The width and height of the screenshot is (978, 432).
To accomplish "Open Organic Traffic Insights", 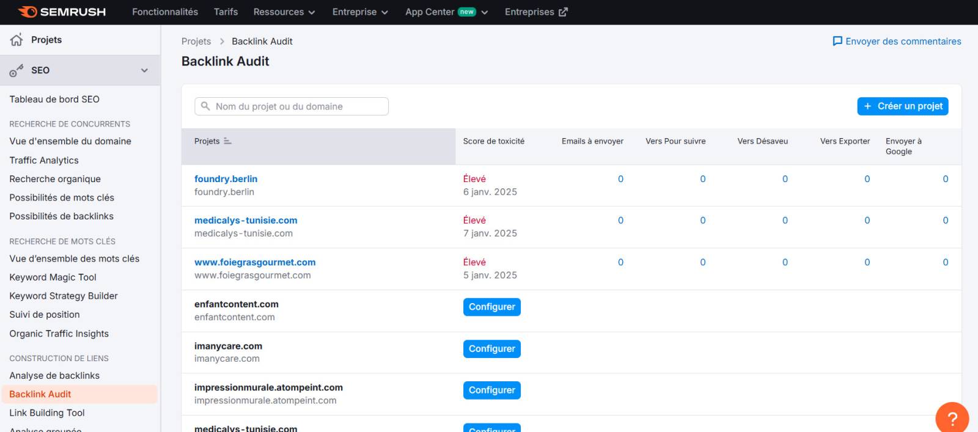I will click(x=59, y=334).
